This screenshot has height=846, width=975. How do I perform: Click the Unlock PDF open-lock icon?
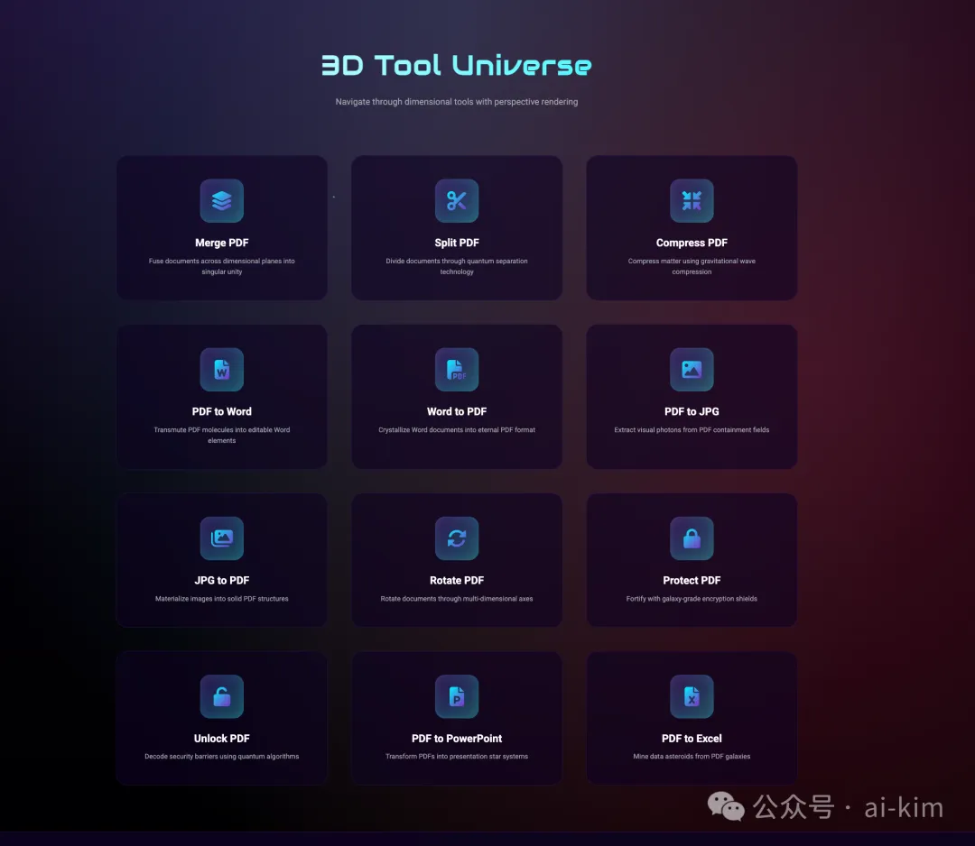222,696
